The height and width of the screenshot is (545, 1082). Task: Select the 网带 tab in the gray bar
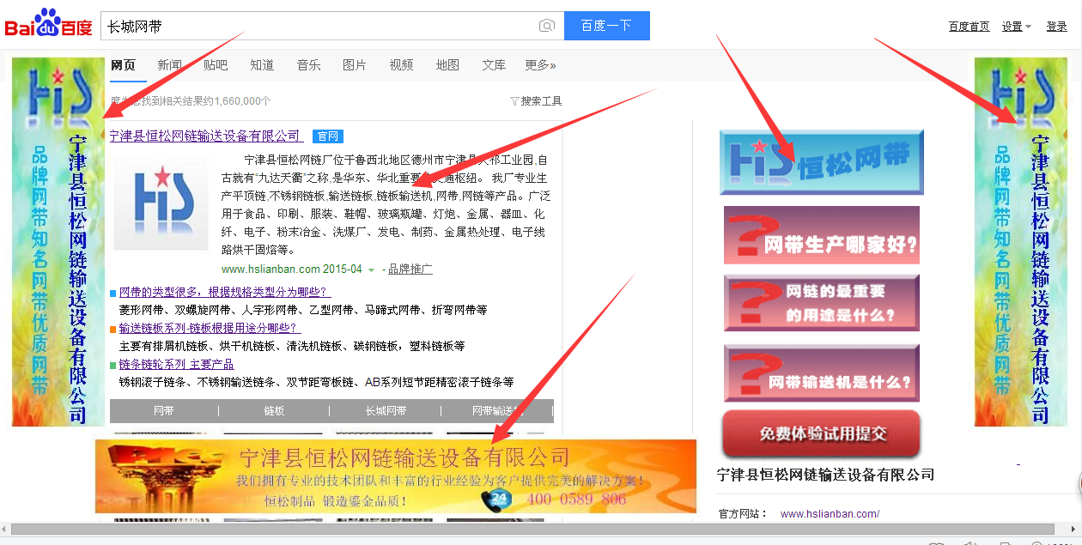coord(164,411)
